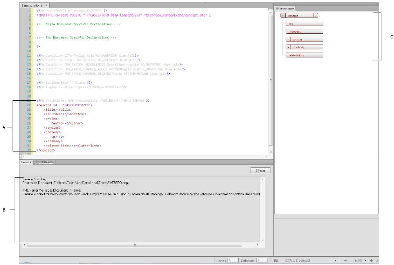The height and width of the screenshot is (265, 394).
Task: Click the Colonne number input field
Action: pyautogui.click(x=262, y=260)
